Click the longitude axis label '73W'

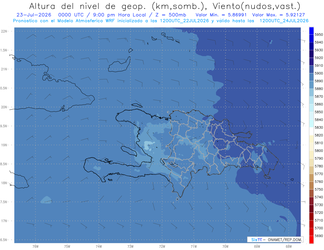[x=130, y=246]
